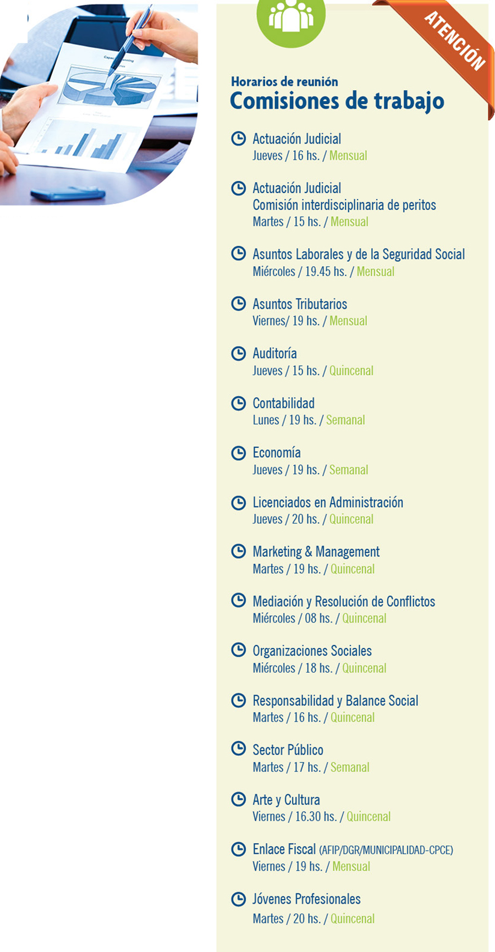The width and height of the screenshot is (495, 952).
Task: Click the Comisiones de trabajo heading
Action: point(337,101)
